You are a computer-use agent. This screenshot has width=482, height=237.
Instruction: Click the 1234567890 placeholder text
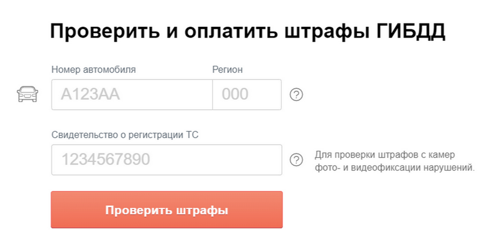(106, 159)
